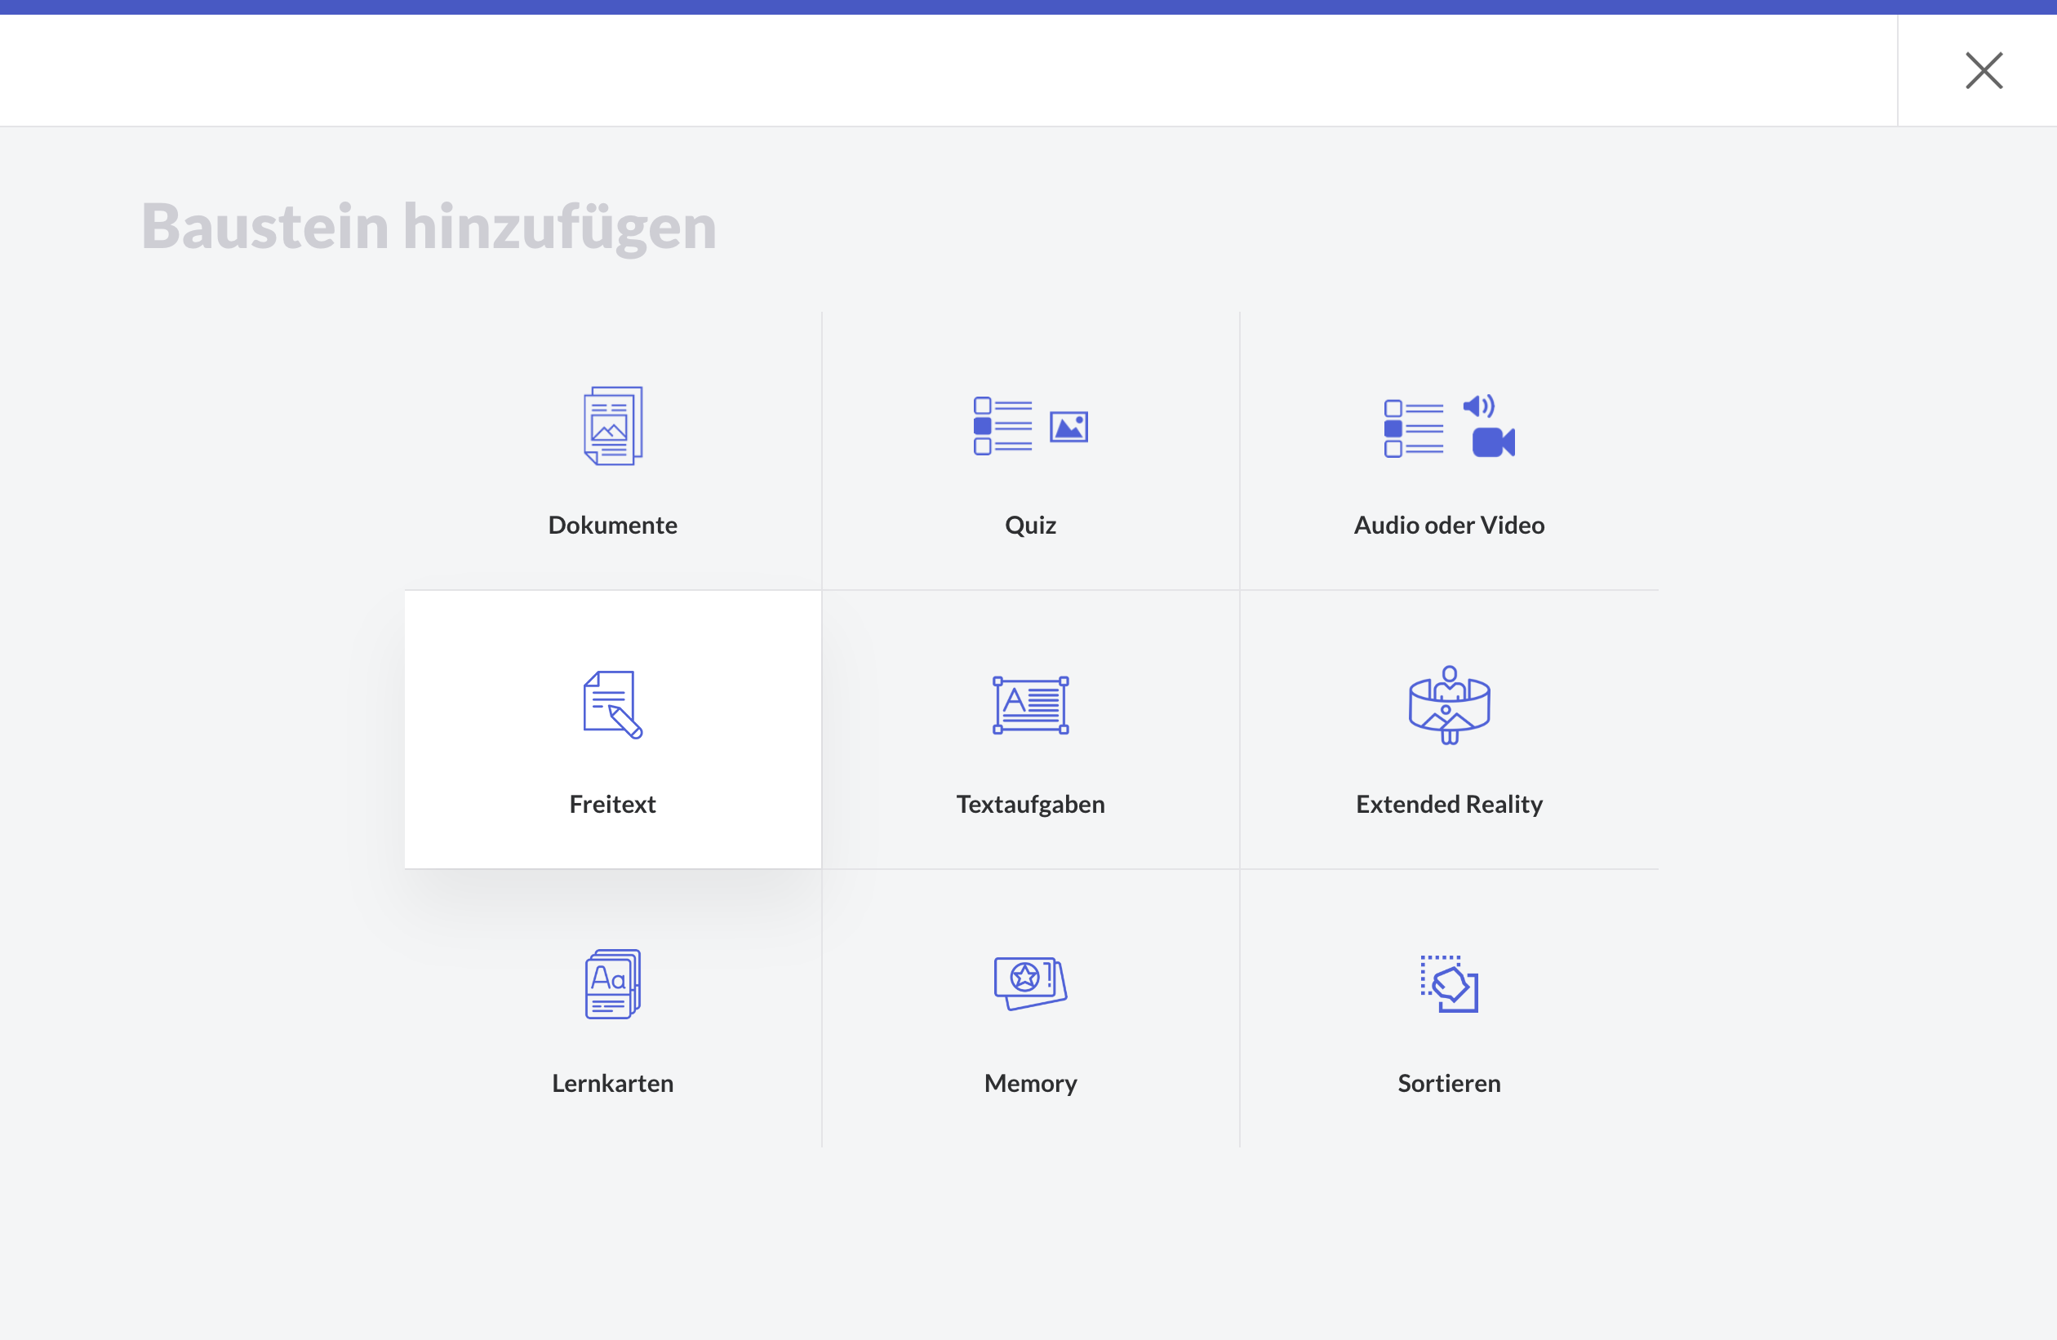
Task: Click the Sortieren label text
Action: (1449, 1083)
